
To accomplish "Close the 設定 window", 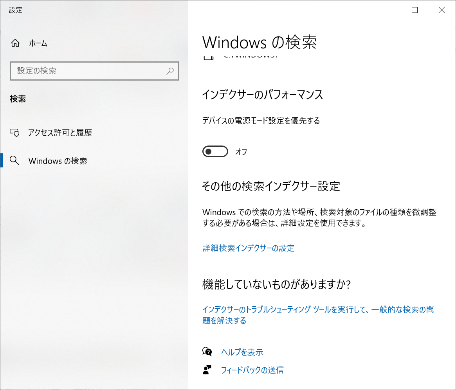I will click(x=442, y=10).
